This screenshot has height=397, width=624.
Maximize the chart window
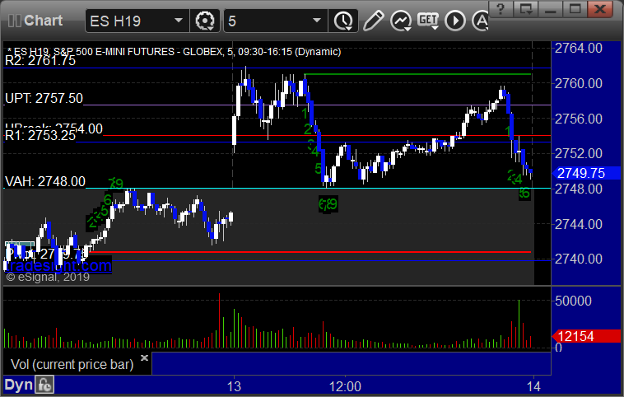pos(575,9)
